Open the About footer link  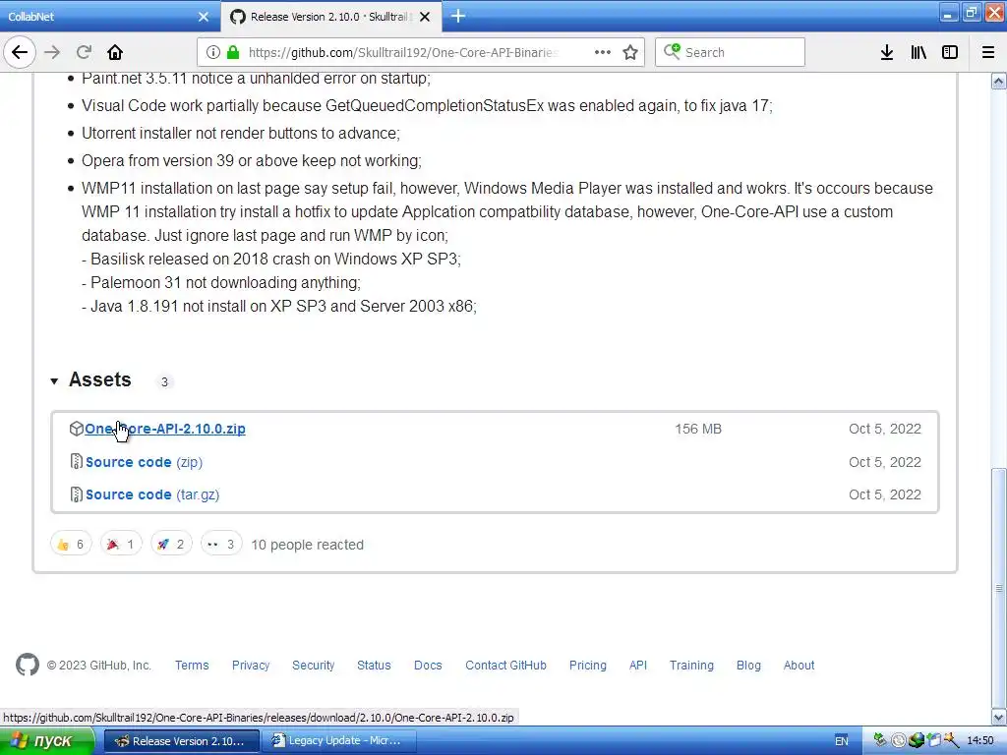pos(799,666)
